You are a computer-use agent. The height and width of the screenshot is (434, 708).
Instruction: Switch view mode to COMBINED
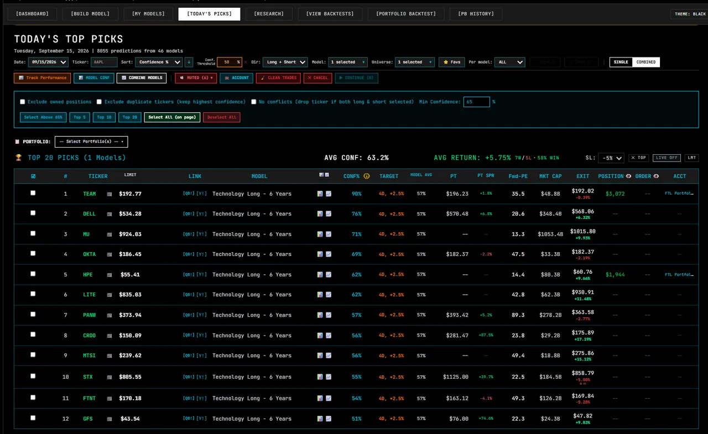[x=646, y=62]
